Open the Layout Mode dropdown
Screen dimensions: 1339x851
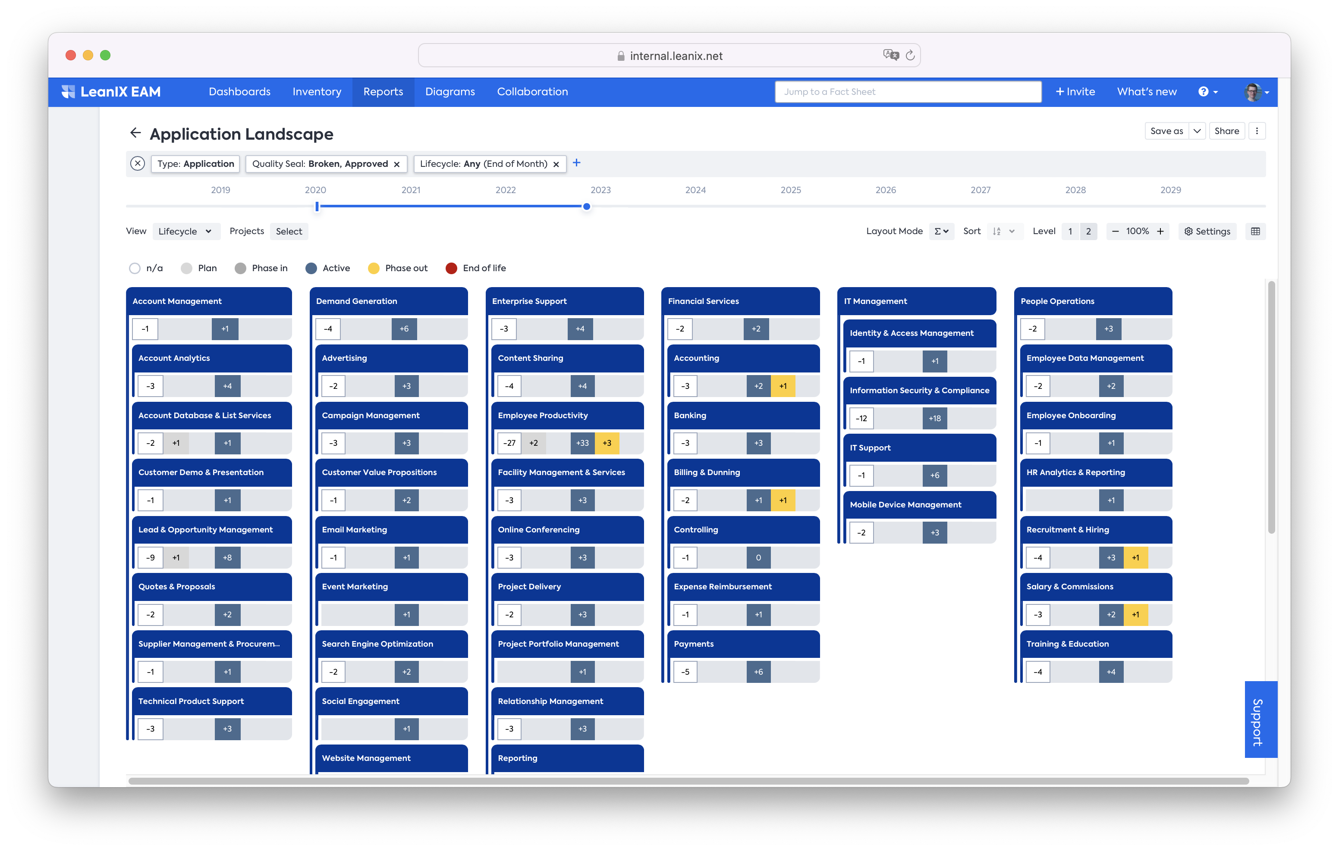coord(941,231)
